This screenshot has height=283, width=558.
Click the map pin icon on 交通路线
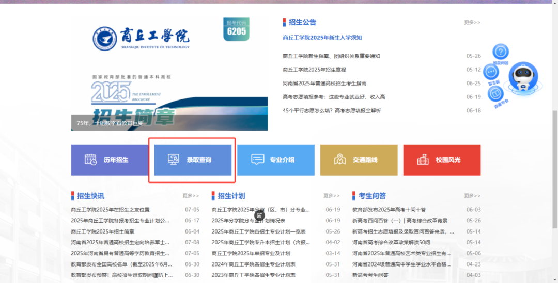pyautogui.click(x=340, y=159)
